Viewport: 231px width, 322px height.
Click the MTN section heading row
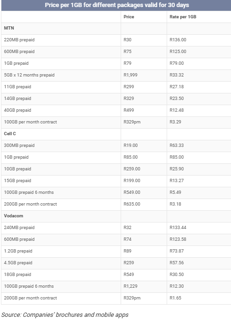tap(116, 28)
